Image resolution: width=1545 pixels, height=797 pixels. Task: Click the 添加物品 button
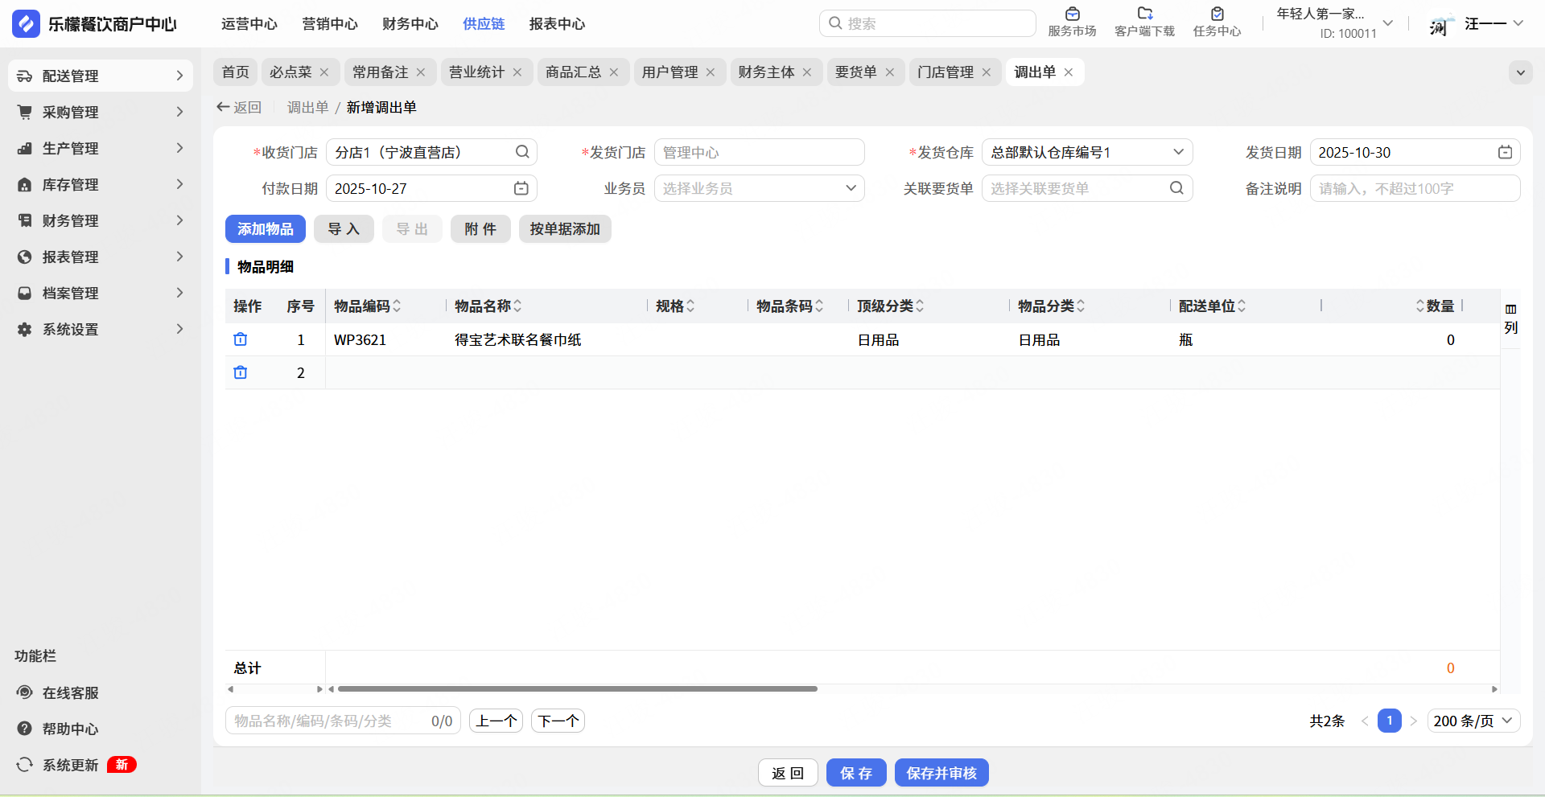265,229
